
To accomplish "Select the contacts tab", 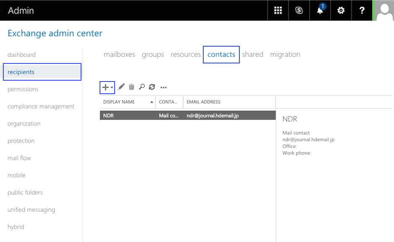I will pos(221,55).
